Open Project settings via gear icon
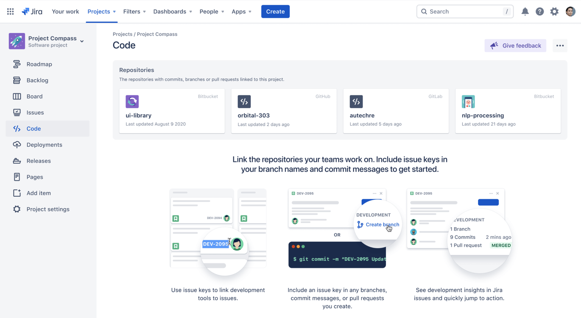Screen dimensions: 581x318 (16, 209)
